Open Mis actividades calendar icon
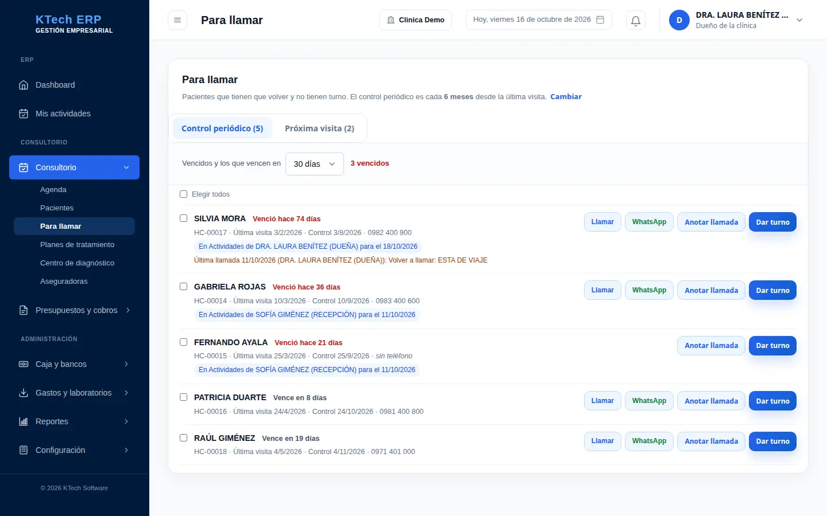The height and width of the screenshot is (516, 827). (24, 114)
